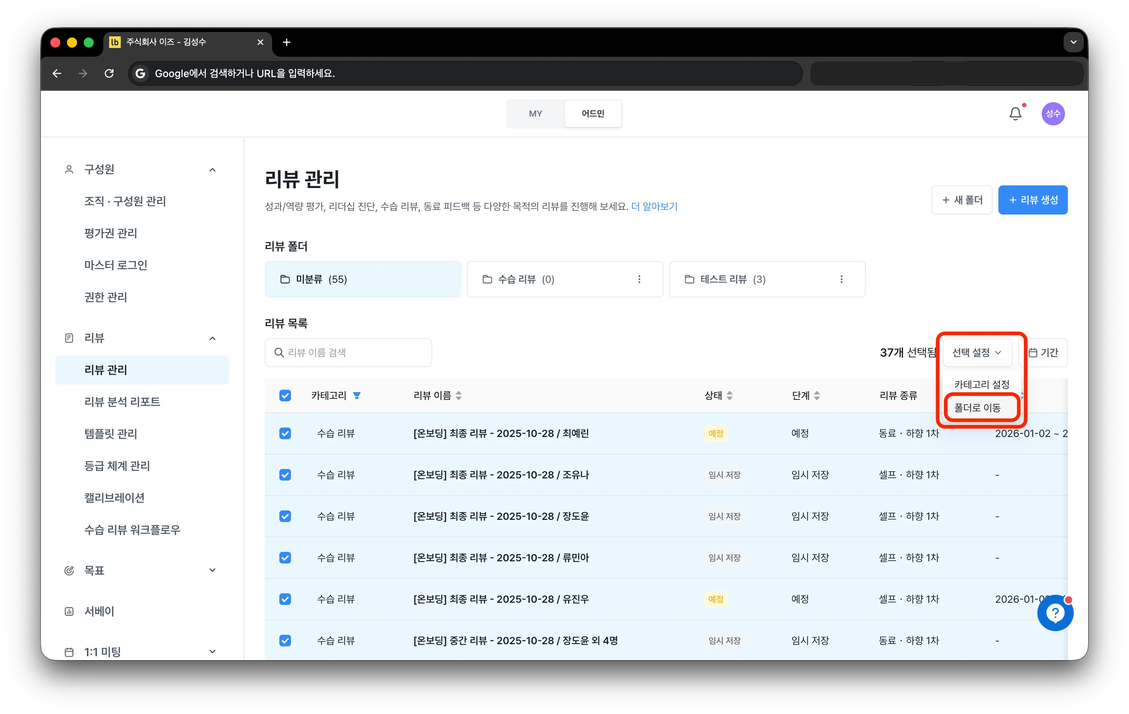Filter by the 카테고리 funnel icon
The width and height of the screenshot is (1129, 714).
click(x=357, y=396)
